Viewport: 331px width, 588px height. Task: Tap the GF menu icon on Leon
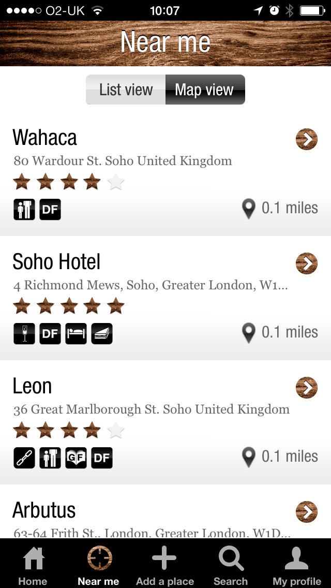tap(76, 458)
